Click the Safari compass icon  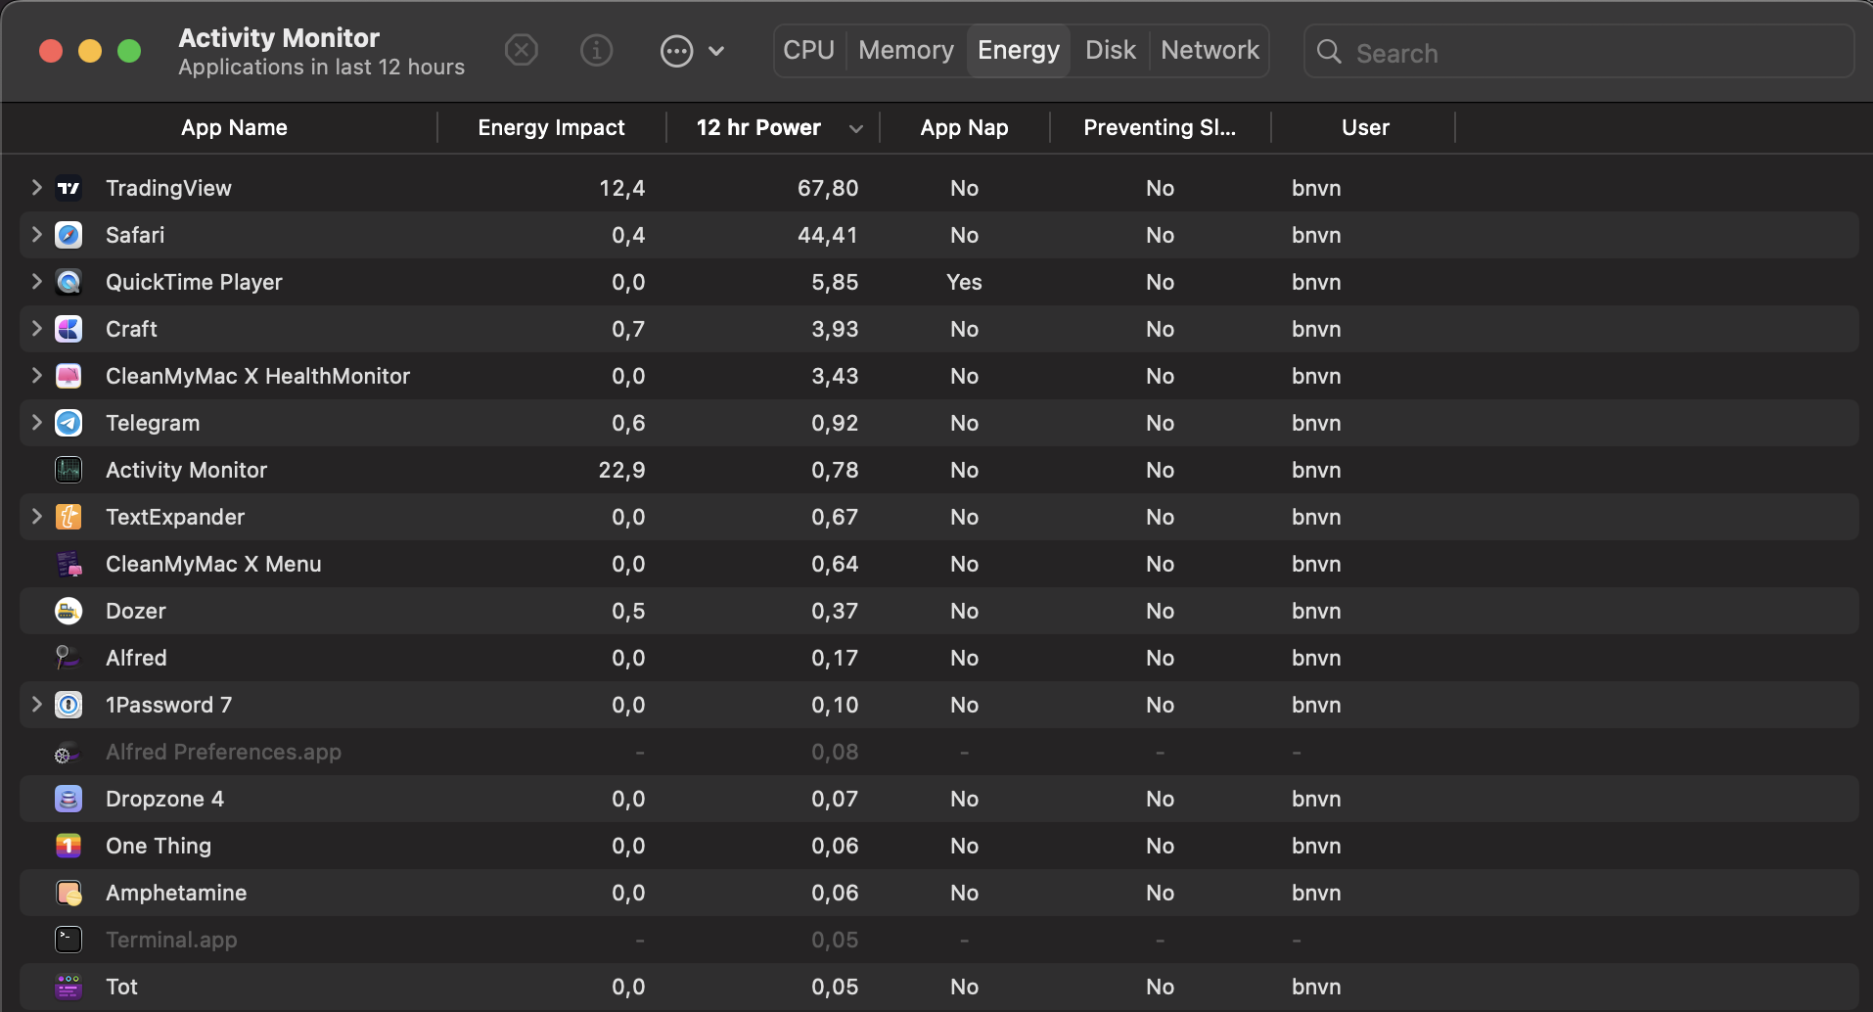tap(69, 235)
